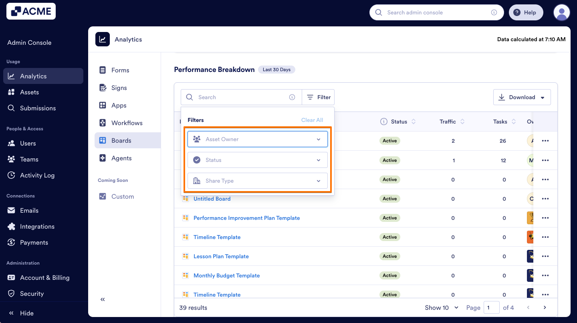Click the three-dot menu for Timeline Template
This screenshot has height=323, width=577.
tap(545, 237)
